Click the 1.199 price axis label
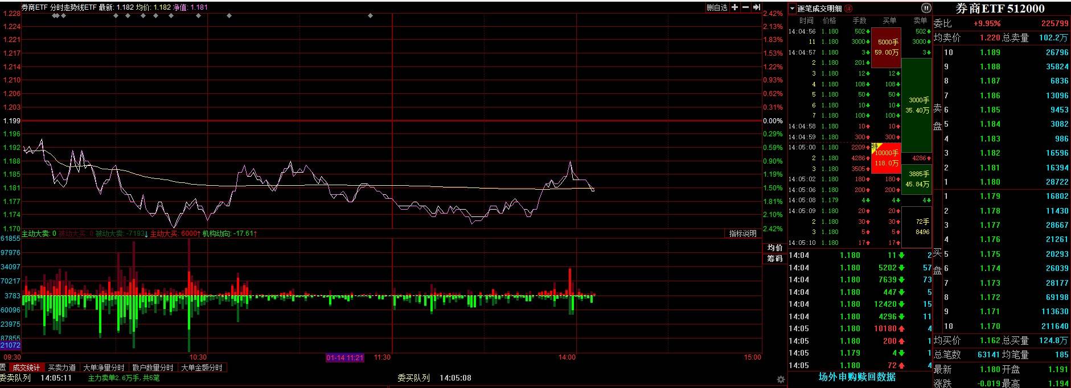This screenshot has width=1071, height=388. (11, 121)
